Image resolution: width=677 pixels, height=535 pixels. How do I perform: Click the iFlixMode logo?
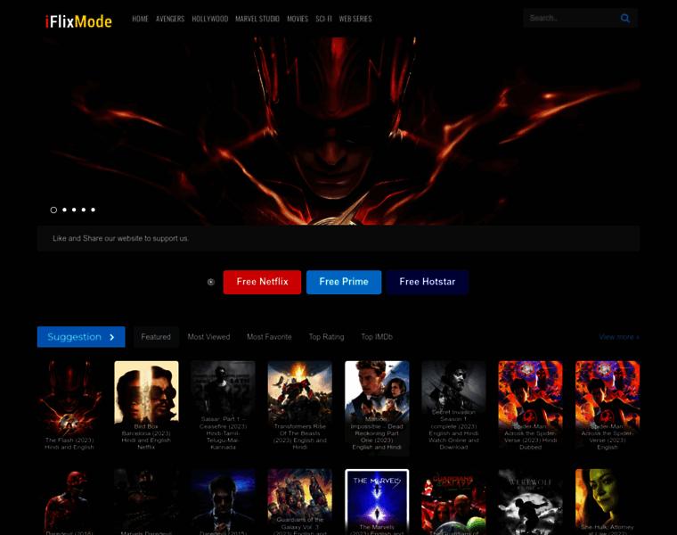pyautogui.click(x=78, y=21)
